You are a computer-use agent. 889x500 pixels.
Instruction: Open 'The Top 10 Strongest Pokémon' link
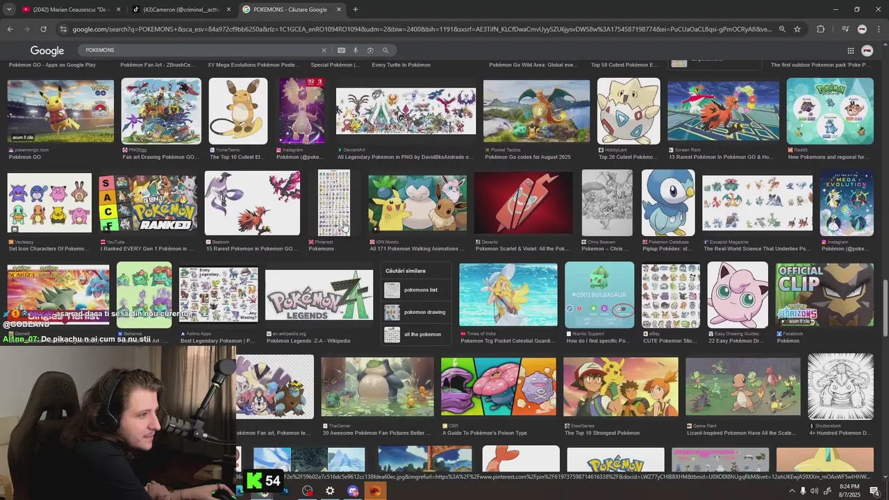pyautogui.click(x=602, y=433)
